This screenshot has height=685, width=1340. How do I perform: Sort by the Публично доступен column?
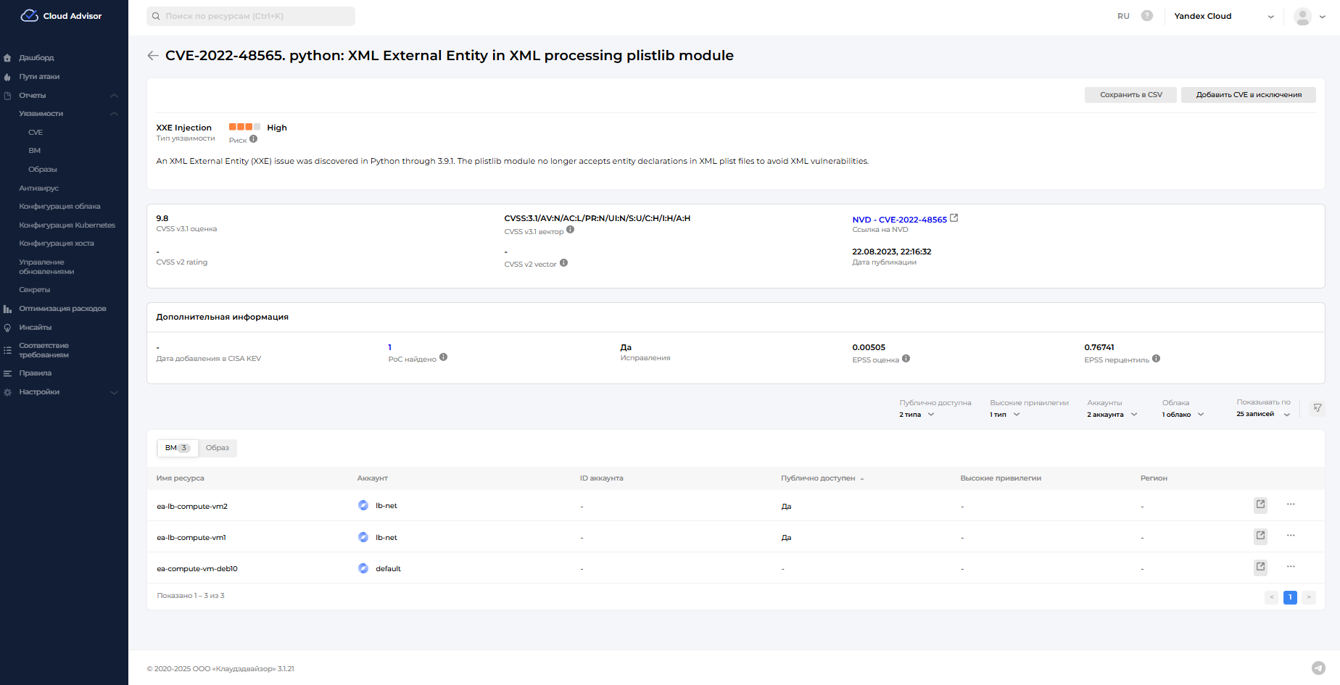click(819, 478)
